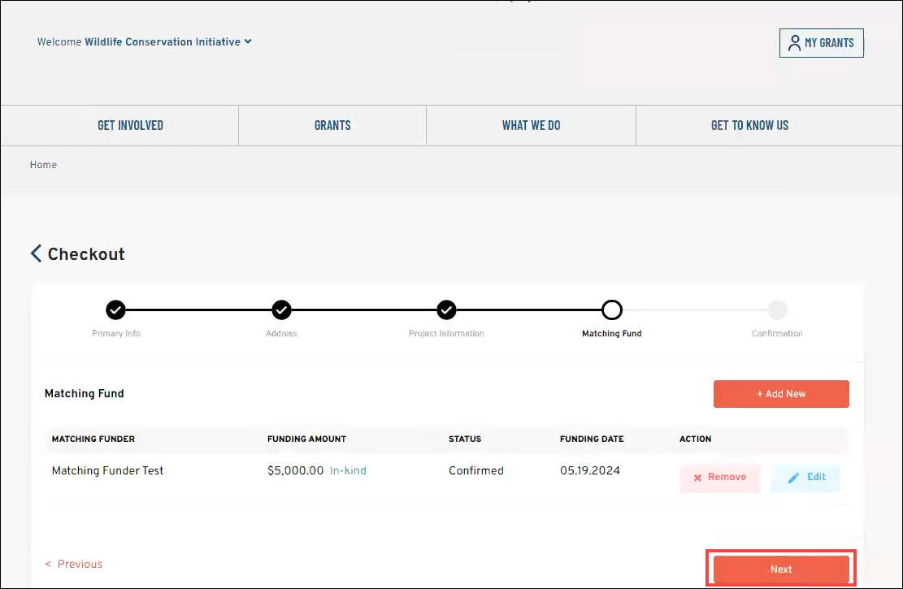Click the pencil icon on Edit button
Viewport: 903px width, 589px height.
click(x=794, y=478)
